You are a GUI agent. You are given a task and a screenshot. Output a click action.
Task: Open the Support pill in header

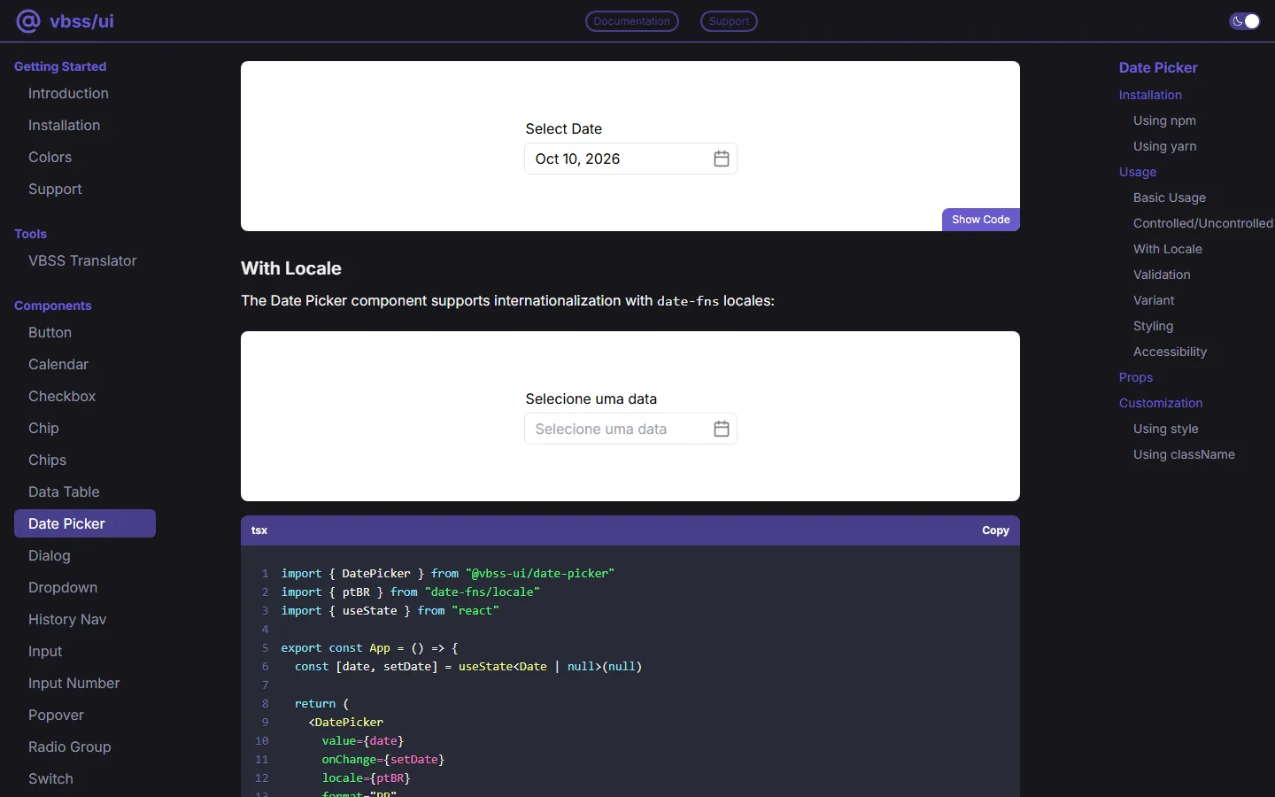point(729,21)
